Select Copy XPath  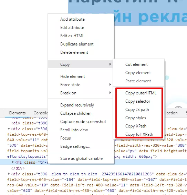139,126
